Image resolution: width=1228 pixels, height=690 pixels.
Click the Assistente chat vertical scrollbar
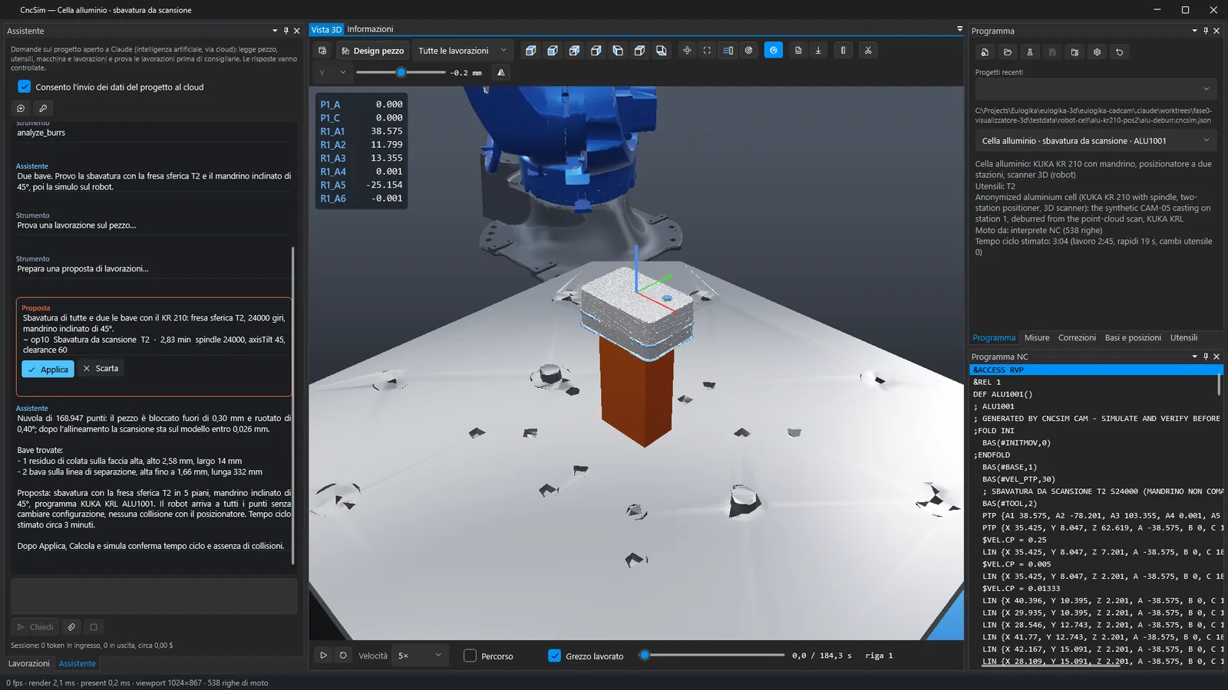pyautogui.click(x=293, y=405)
